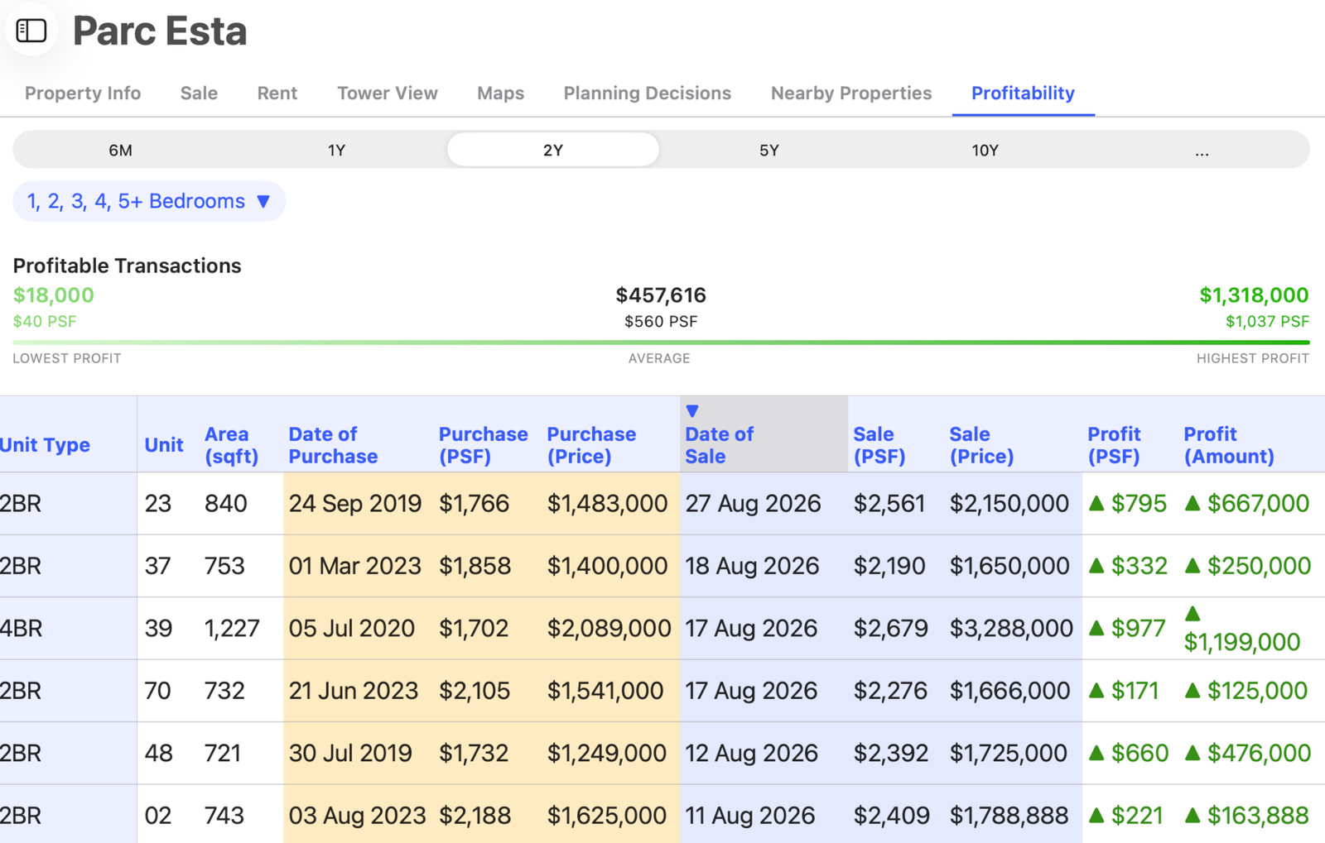Sort by Purchase (Price) column
Viewport: 1325px width, 843px height.
[x=591, y=445]
